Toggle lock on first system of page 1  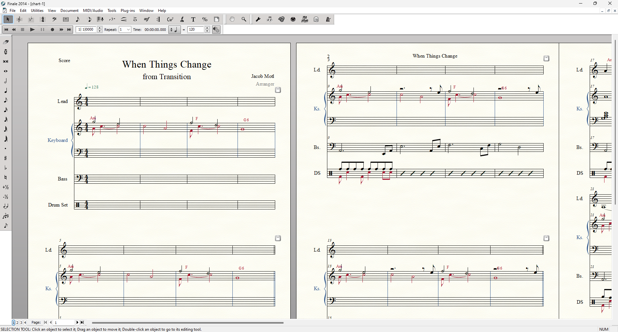point(278,90)
